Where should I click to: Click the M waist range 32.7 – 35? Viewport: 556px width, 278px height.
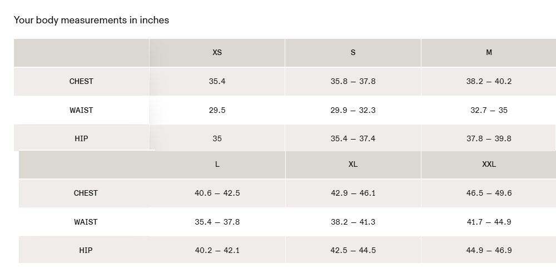click(489, 110)
